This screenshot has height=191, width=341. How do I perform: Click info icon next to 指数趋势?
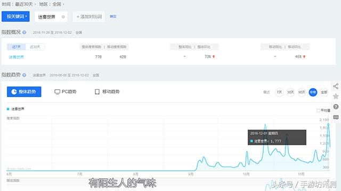tap(25, 75)
